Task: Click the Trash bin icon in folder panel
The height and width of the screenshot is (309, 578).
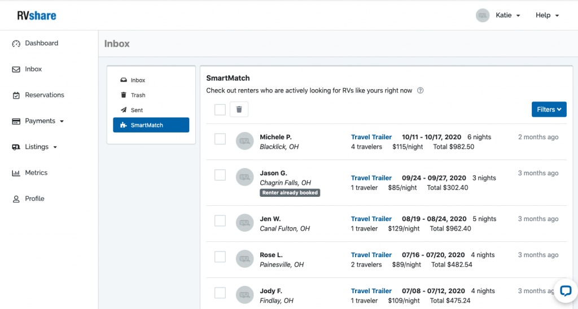Action: [x=124, y=95]
